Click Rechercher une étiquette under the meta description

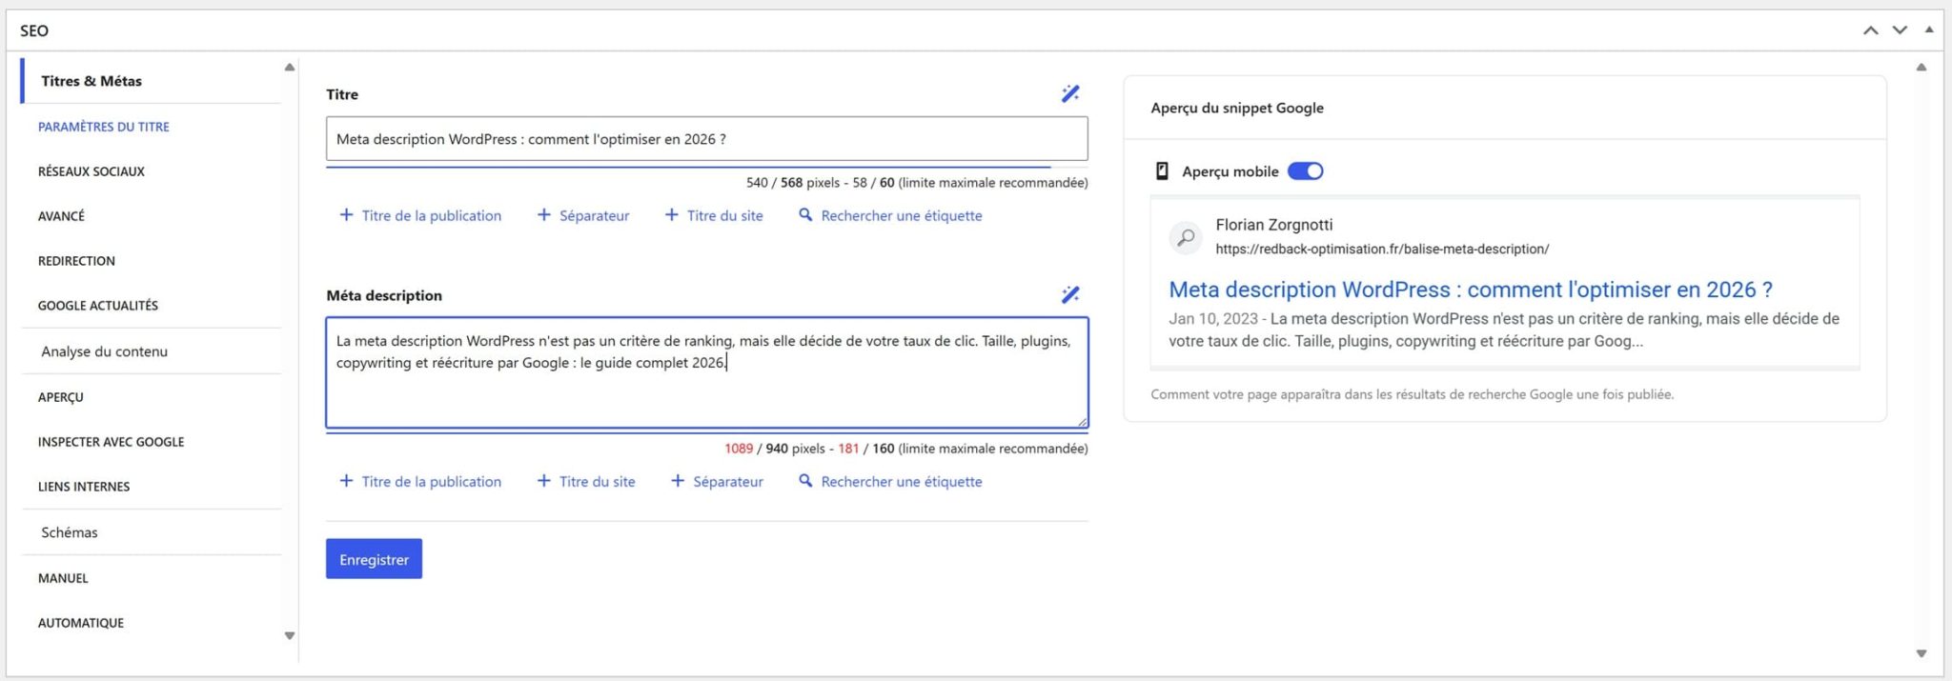tap(890, 481)
